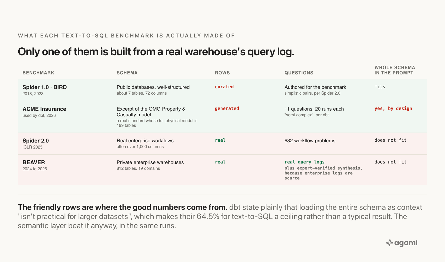The image size is (445, 262).
Task: Select the BENCHMARK column header
Action: (38, 73)
